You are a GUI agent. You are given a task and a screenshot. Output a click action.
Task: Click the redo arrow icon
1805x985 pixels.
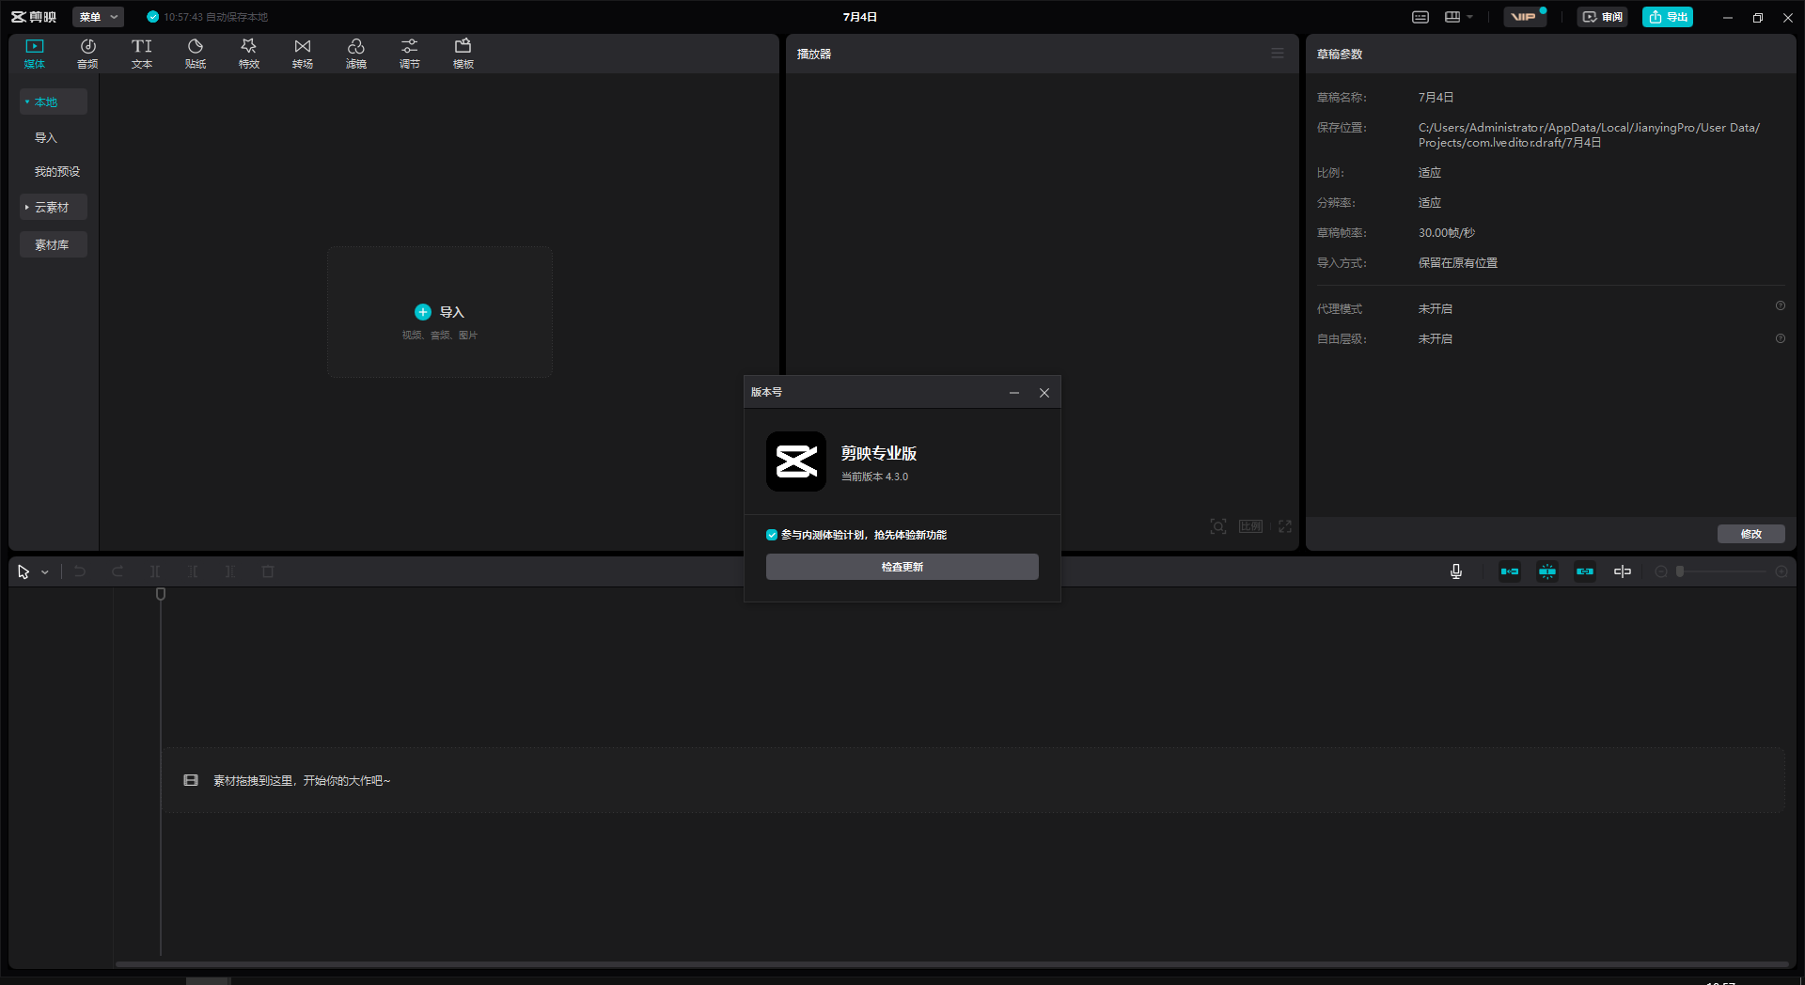pos(118,571)
